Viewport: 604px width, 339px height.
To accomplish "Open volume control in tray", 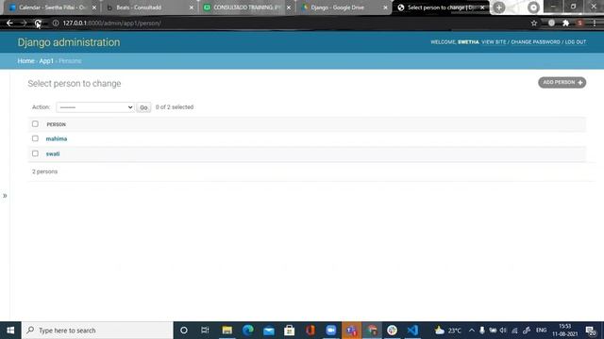I will (x=503, y=331).
